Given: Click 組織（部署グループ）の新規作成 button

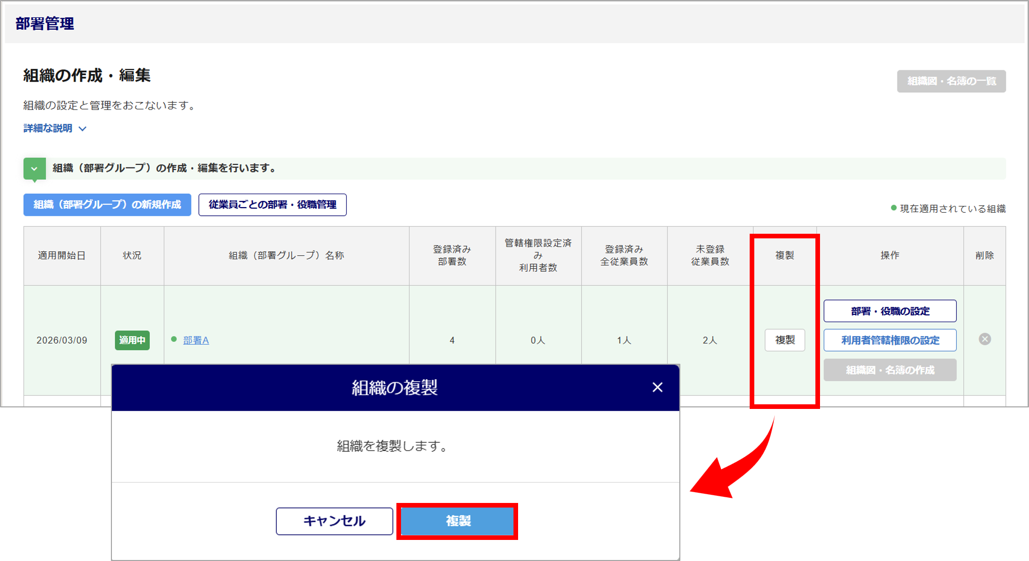Looking at the screenshot, I should (x=107, y=204).
